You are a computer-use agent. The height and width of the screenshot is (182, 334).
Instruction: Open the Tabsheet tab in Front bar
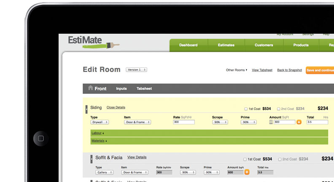[x=144, y=88]
